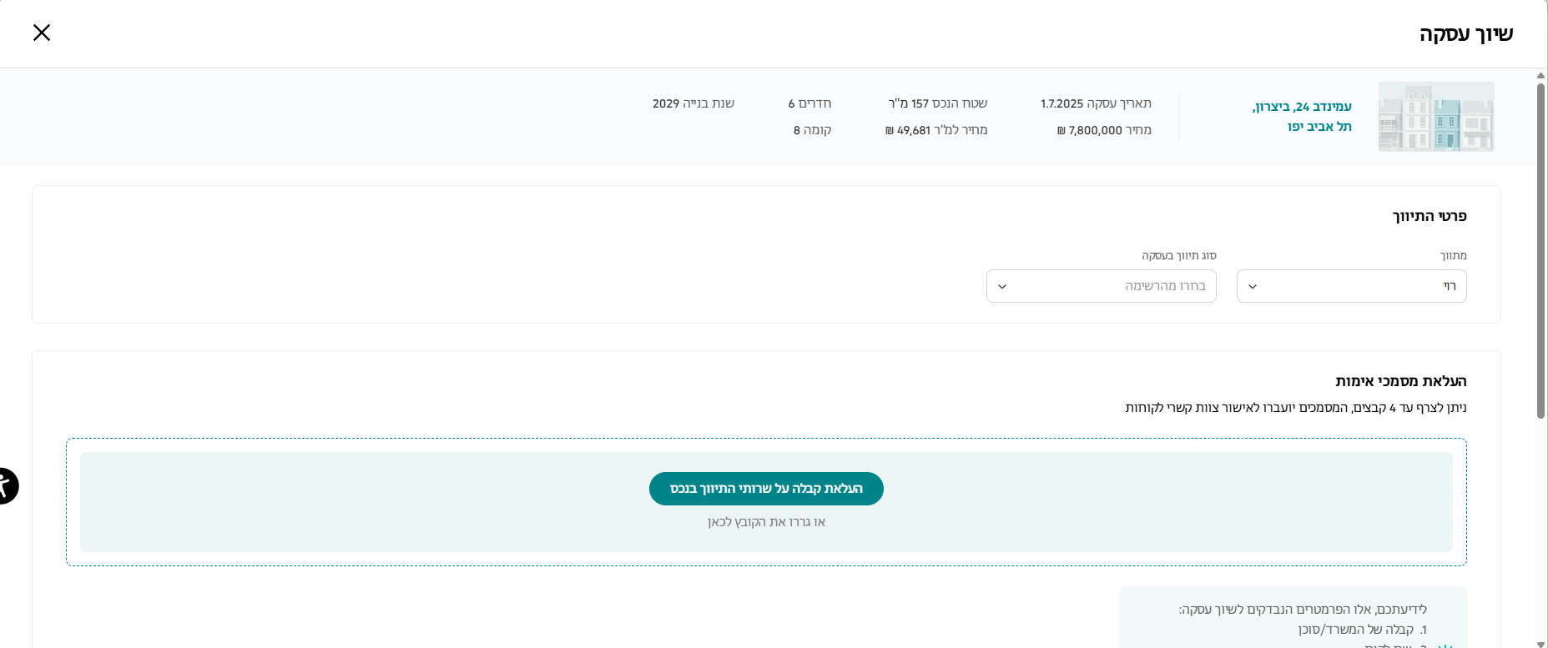Click the scrollbar down arrow
1548x648 pixels.
pyautogui.click(x=1540, y=643)
